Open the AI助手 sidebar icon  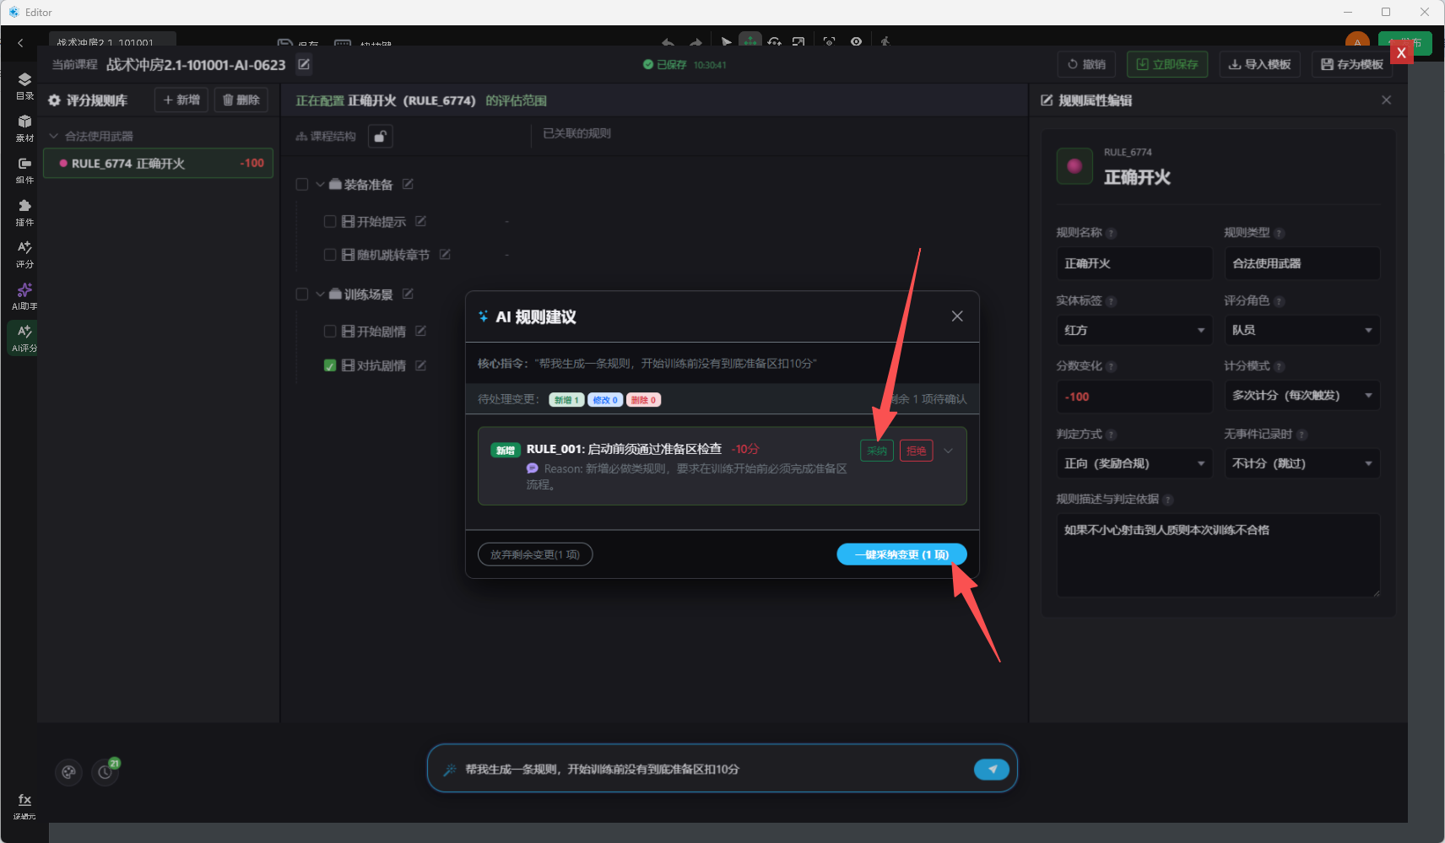pos(24,295)
